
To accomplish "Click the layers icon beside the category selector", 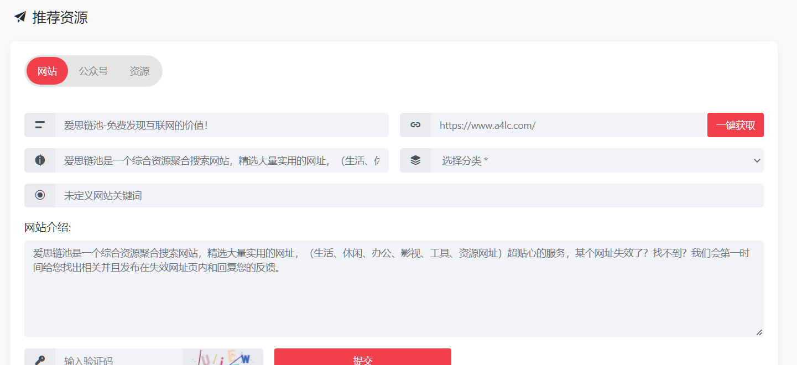I will pyautogui.click(x=415, y=160).
